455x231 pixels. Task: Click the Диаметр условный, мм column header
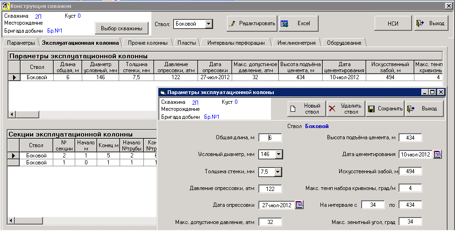tap(100, 67)
